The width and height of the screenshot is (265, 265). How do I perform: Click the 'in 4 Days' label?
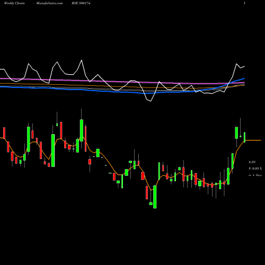point(255,175)
